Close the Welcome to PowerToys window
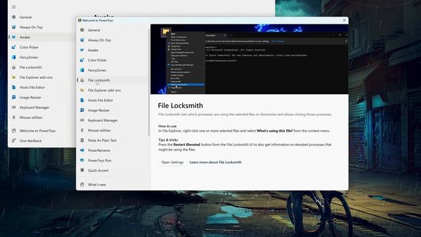This screenshot has width=421, height=237. 344,20
